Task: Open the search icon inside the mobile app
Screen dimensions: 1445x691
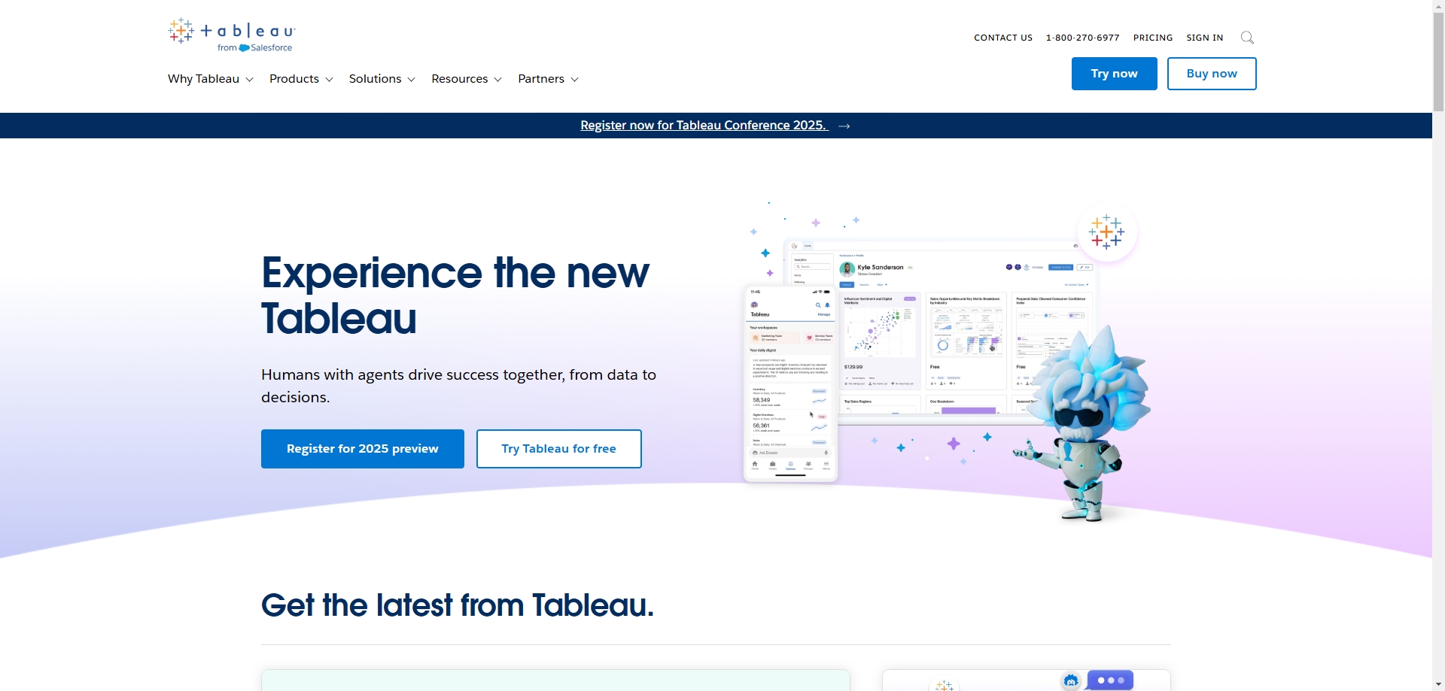Action: pyautogui.click(x=818, y=305)
